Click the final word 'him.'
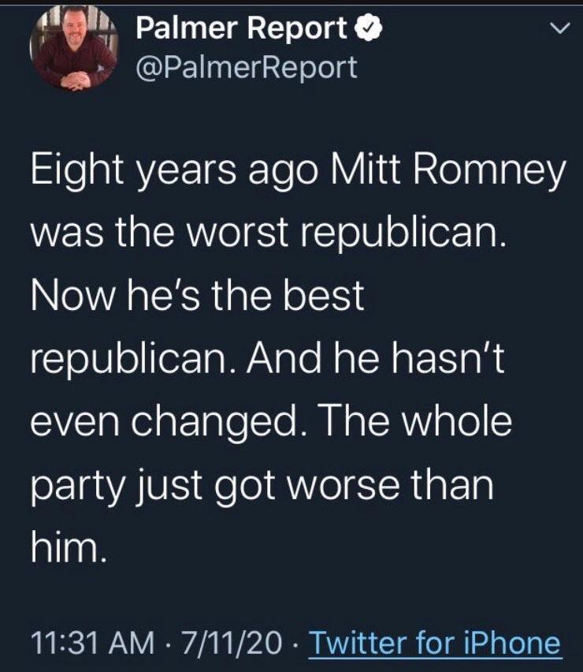583x672 pixels. [69, 547]
